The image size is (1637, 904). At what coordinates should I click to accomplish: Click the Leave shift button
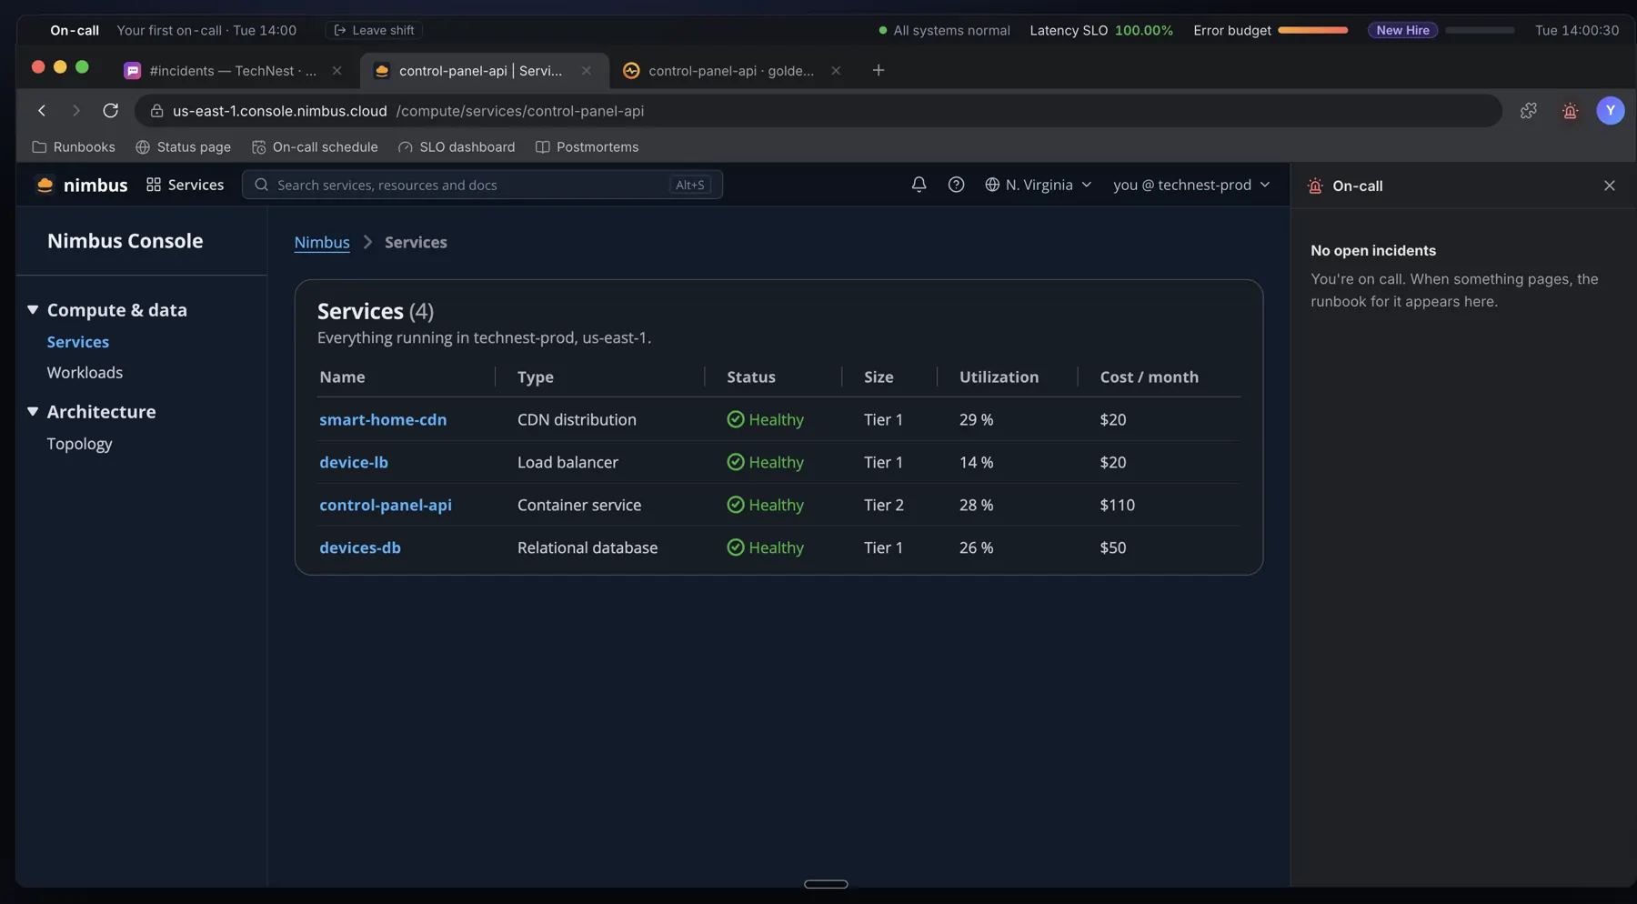(374, 30)
